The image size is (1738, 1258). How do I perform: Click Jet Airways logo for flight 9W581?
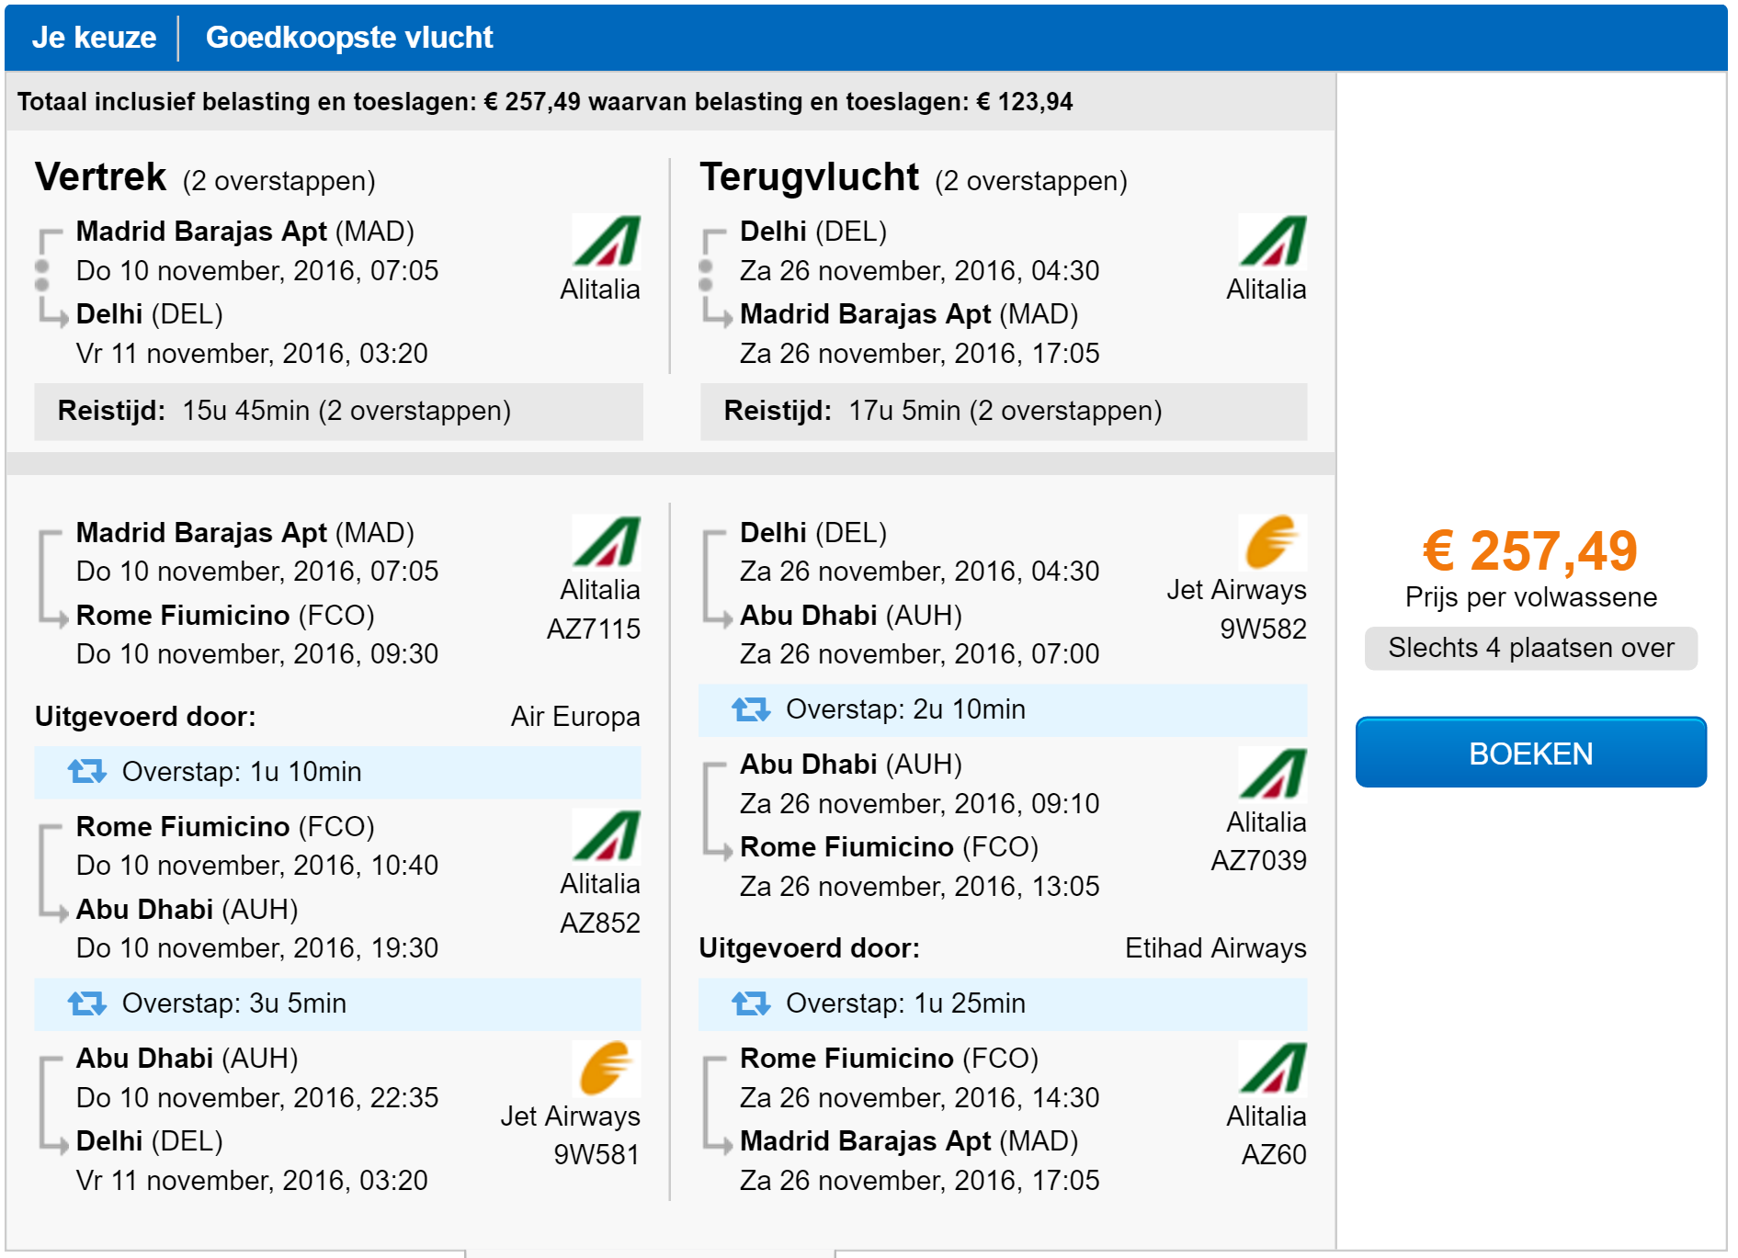pos(606,1068)
